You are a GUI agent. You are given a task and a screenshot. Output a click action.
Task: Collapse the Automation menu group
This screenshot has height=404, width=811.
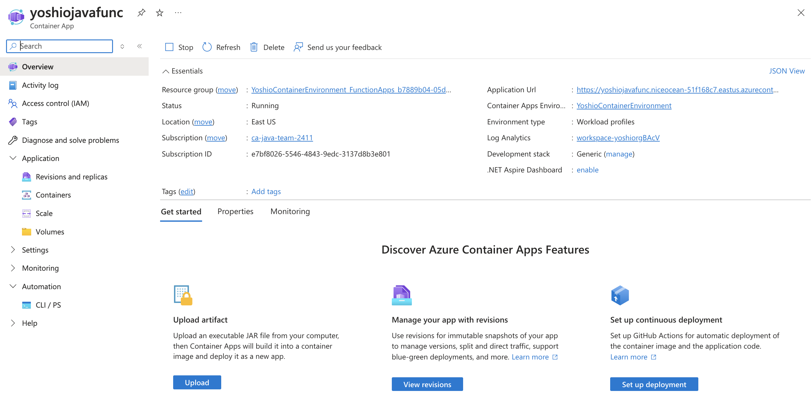[13, 286]
